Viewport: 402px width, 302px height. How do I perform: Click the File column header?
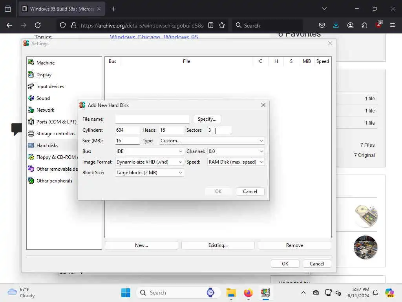(x=186, y=61)
